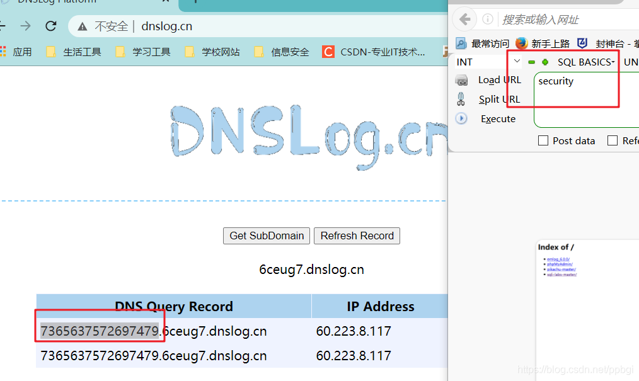Click the Refresh Record button
639x381 pixels.
click(357, 236)
